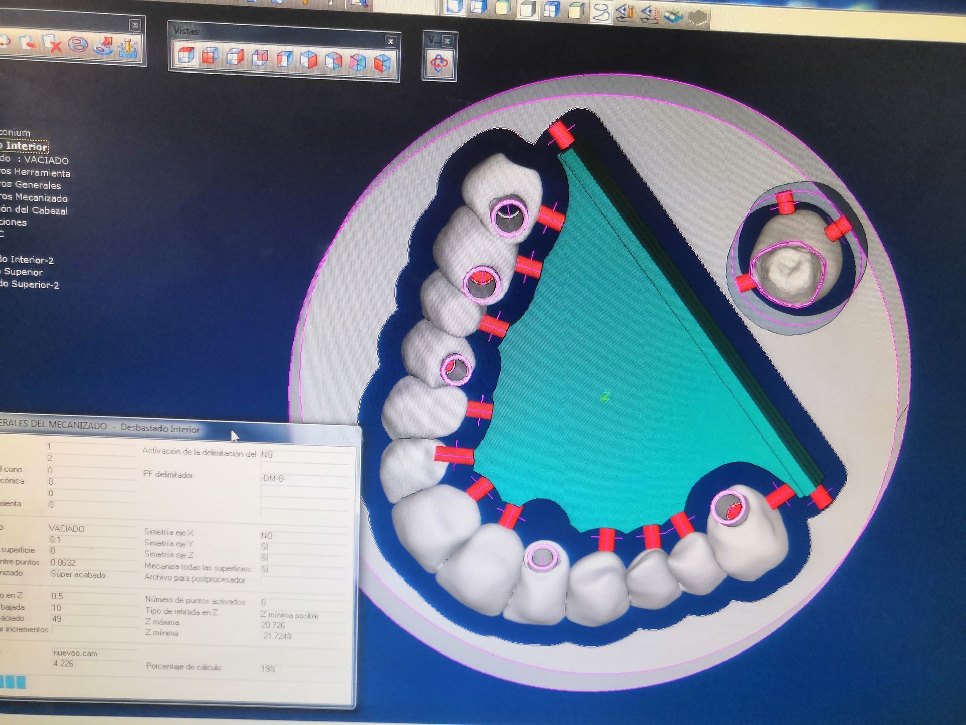Click the four-pane blue cube icon
This screenshot has width=966, height=725.
pos(552,9)
